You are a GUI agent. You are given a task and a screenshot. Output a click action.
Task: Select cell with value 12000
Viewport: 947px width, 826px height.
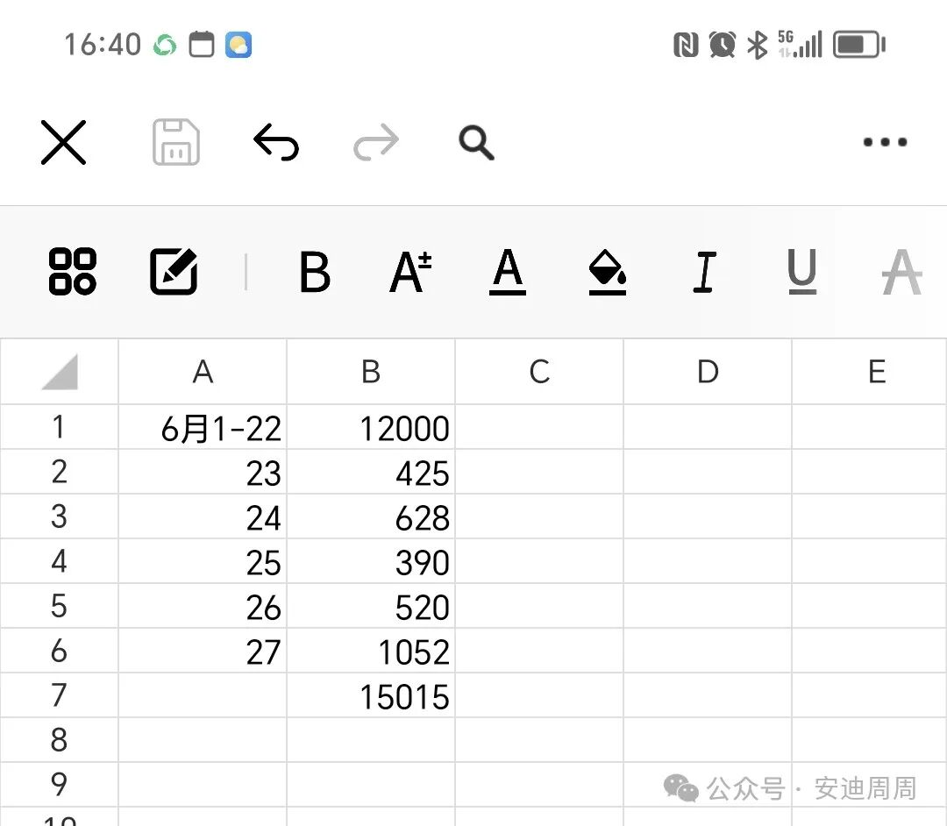pyautogui.click(x=371, y=427)
